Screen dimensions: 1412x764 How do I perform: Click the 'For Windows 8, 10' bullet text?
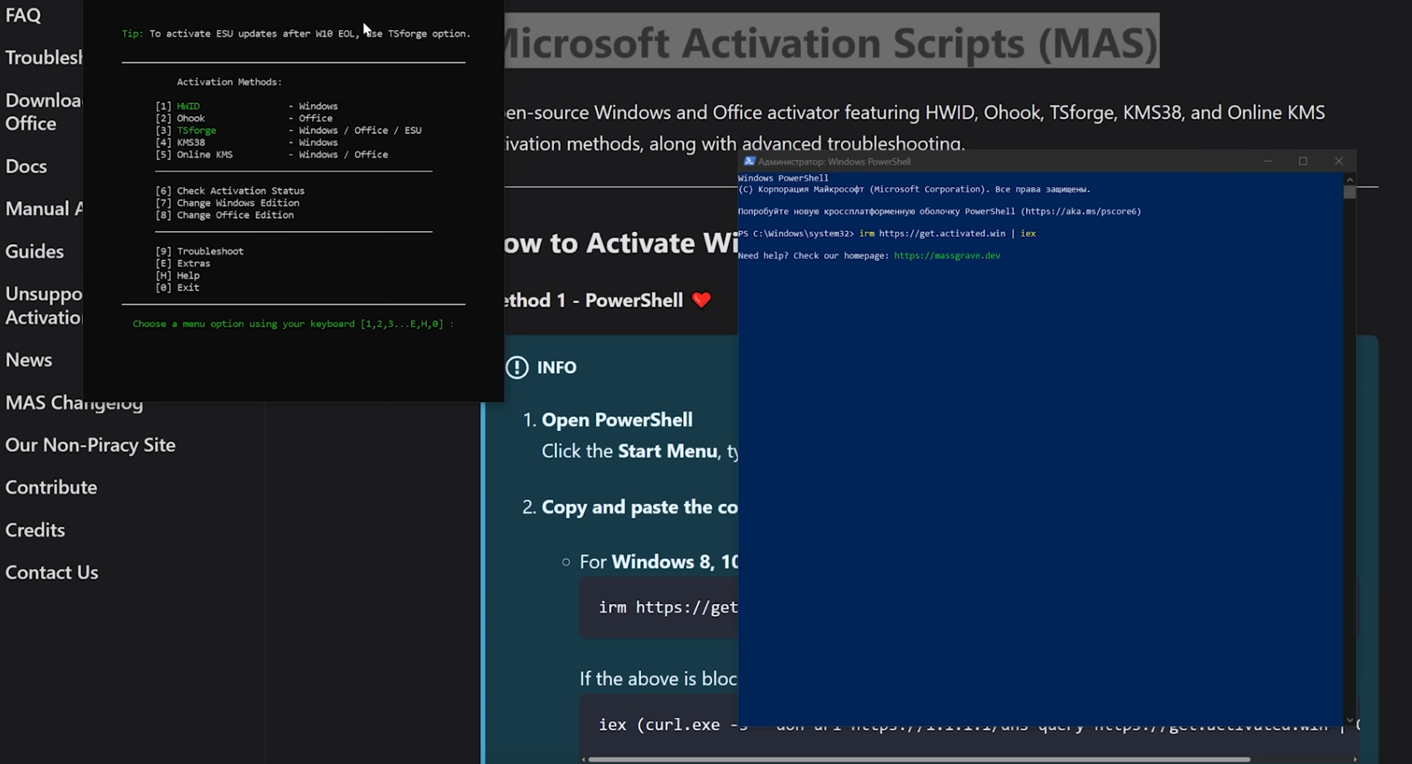pyautogui.click(x=659, y=562)
